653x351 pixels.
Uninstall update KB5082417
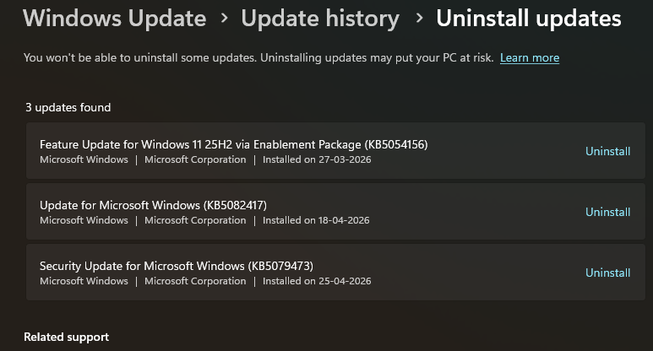pos(607,213)
